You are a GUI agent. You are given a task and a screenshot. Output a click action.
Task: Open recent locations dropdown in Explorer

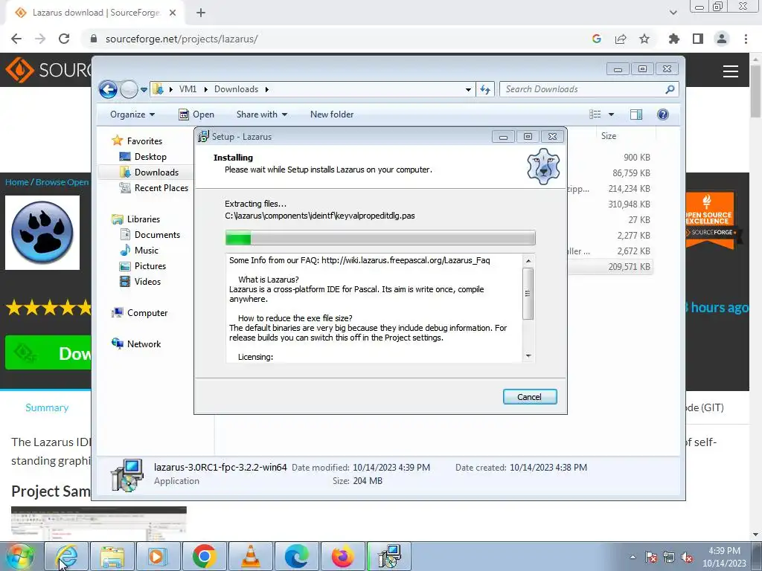coord(144,90)
